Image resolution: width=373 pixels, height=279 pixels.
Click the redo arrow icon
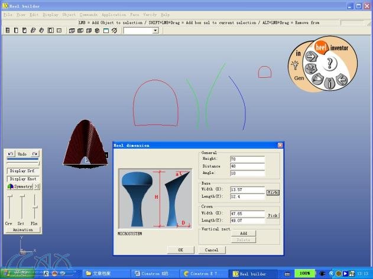pos(35,154)
